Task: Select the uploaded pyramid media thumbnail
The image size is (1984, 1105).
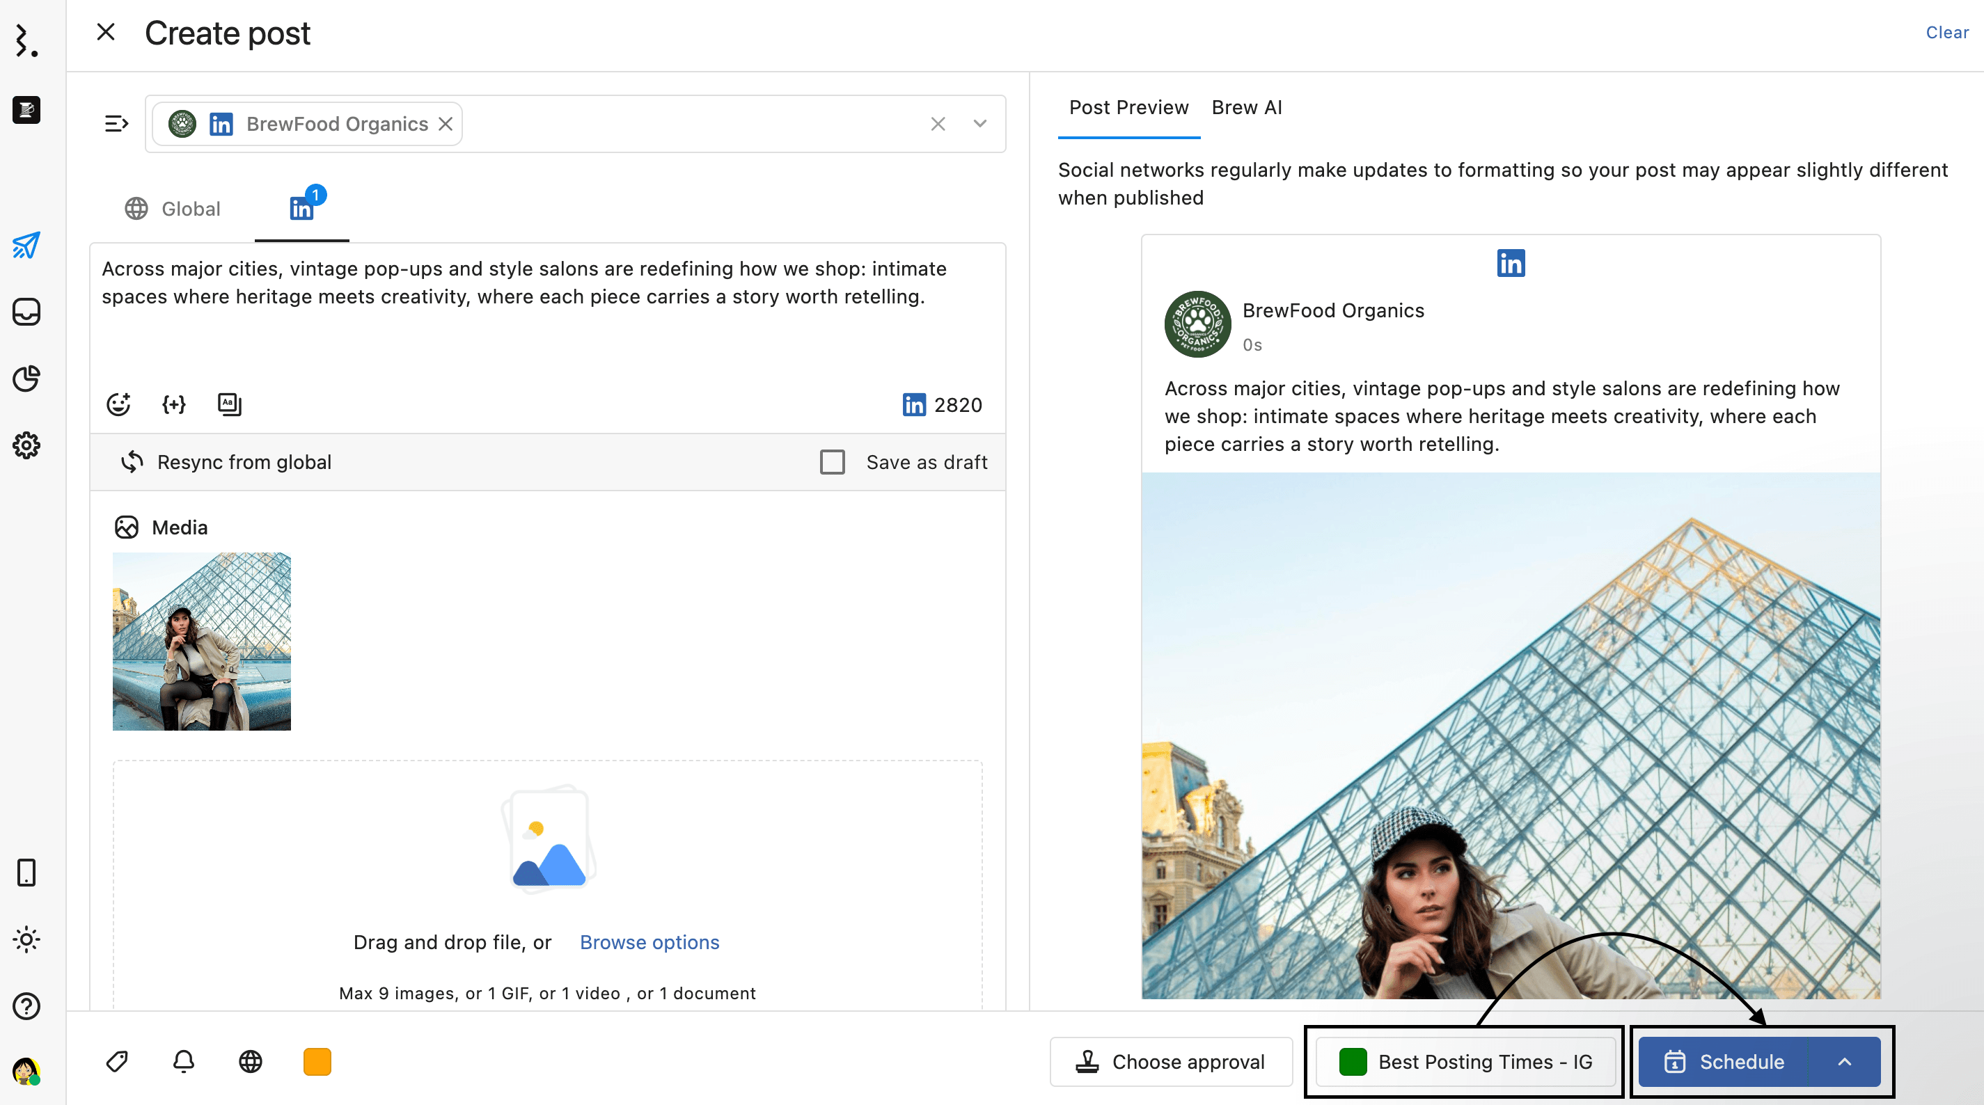Action: (202, 641)
